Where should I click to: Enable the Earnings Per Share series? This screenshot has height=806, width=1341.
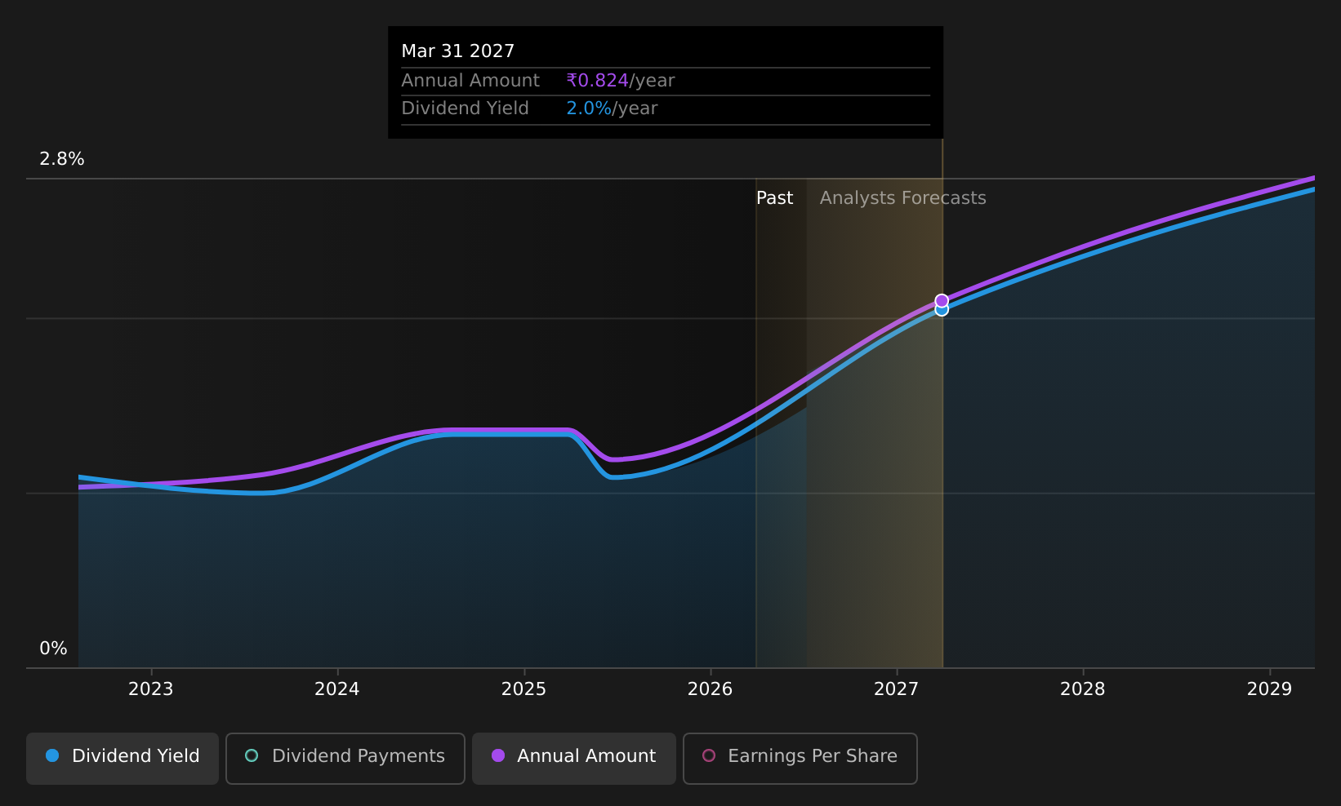[800, 759]
